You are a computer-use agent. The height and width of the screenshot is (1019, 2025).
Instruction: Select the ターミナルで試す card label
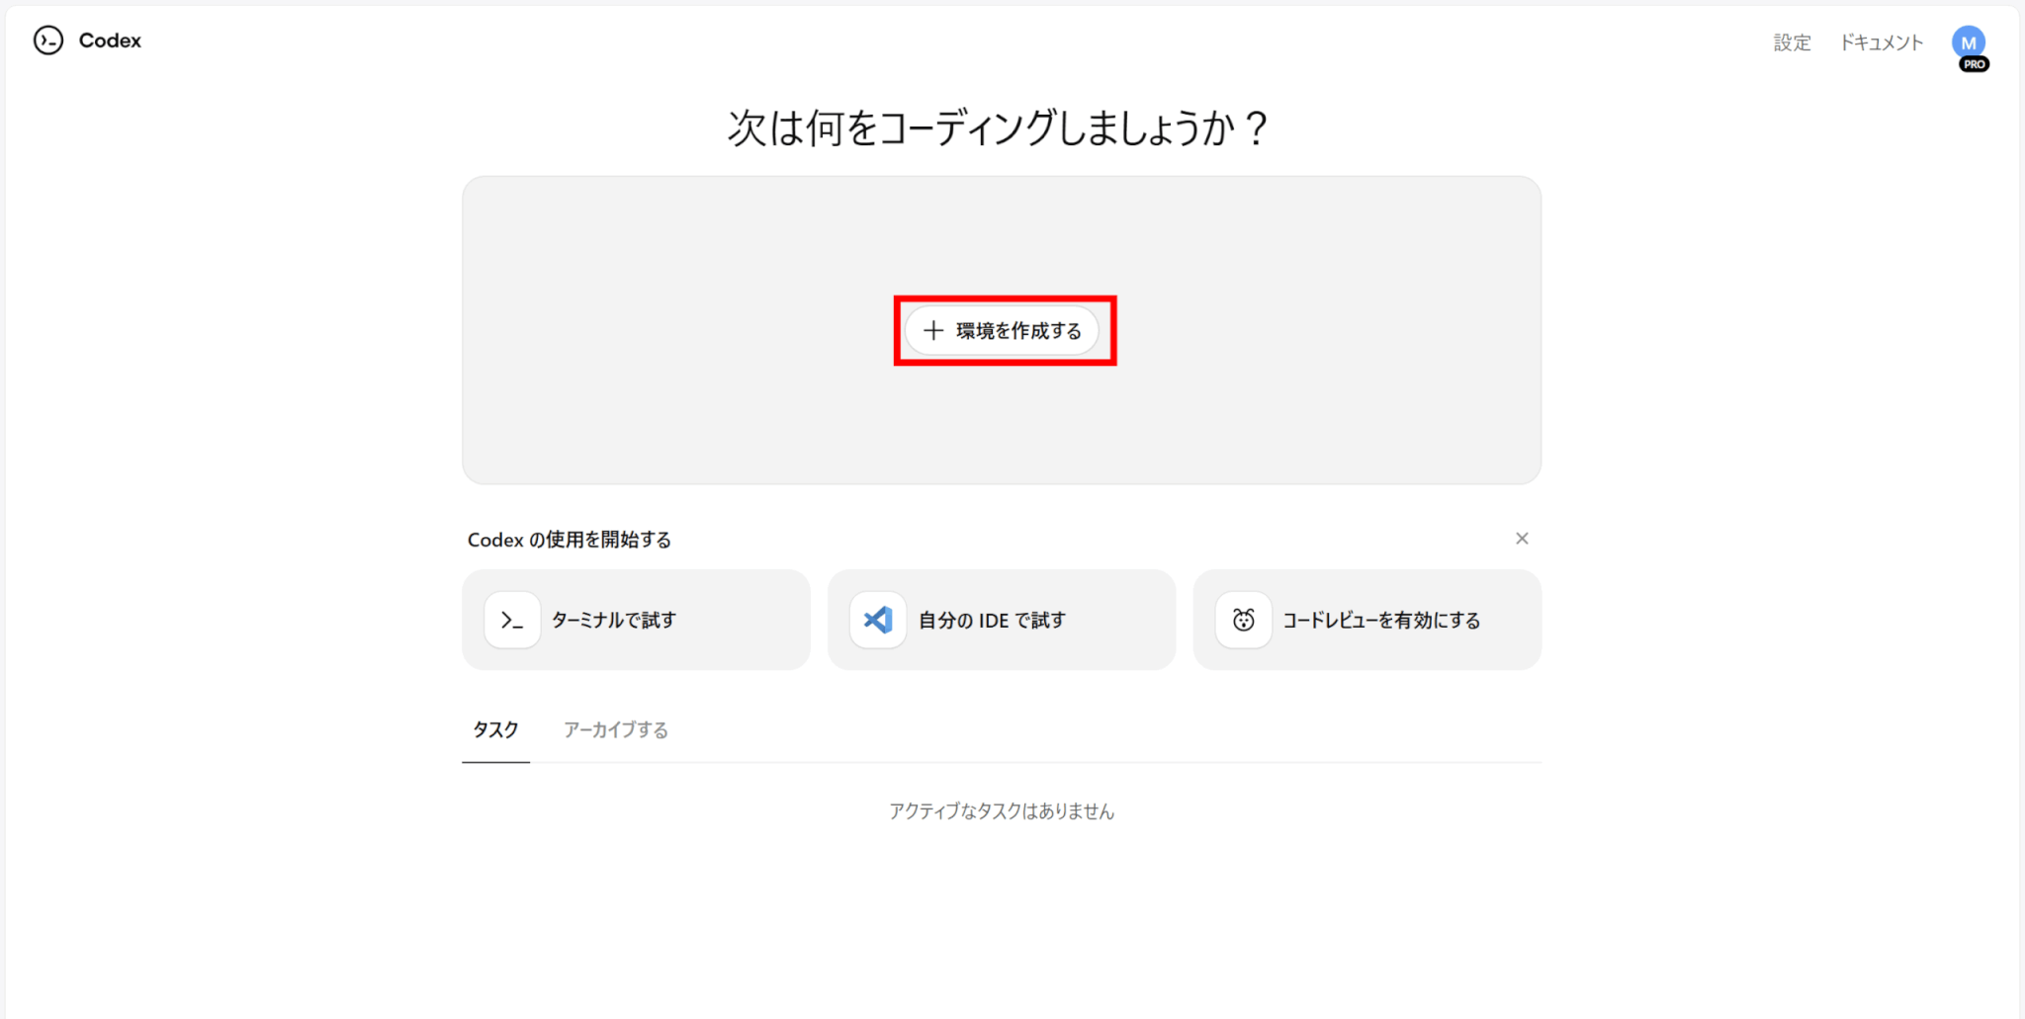coord(614,620)
